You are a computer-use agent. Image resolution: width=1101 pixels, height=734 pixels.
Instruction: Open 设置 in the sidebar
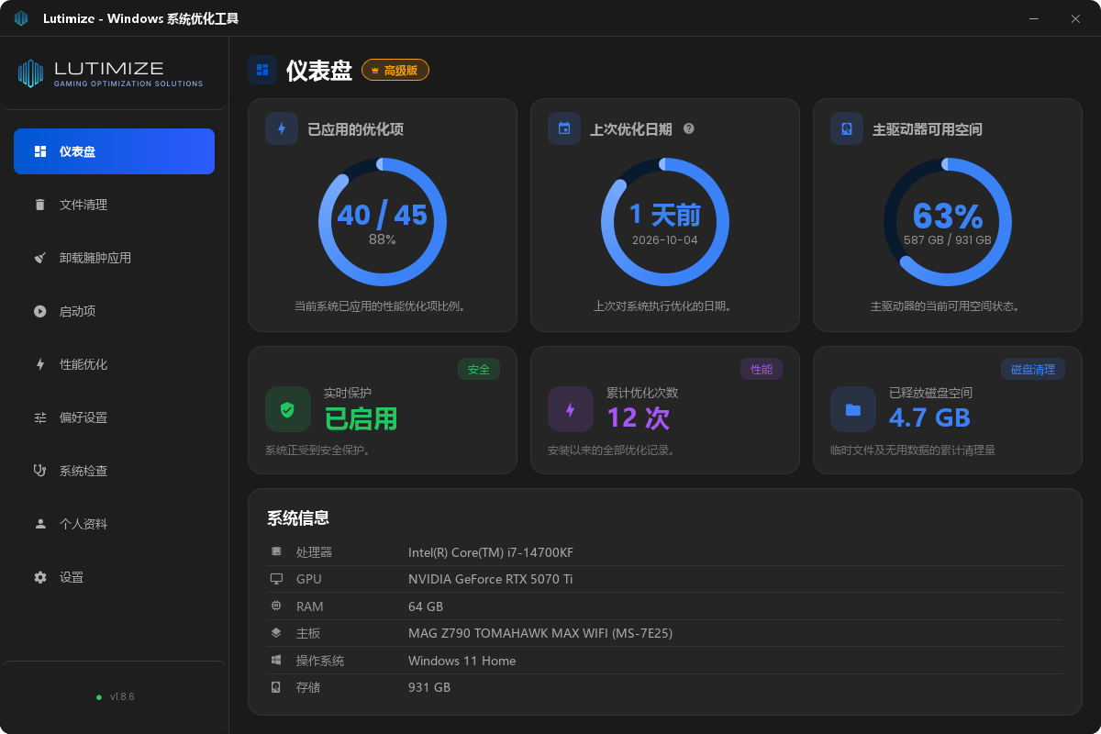114,577
